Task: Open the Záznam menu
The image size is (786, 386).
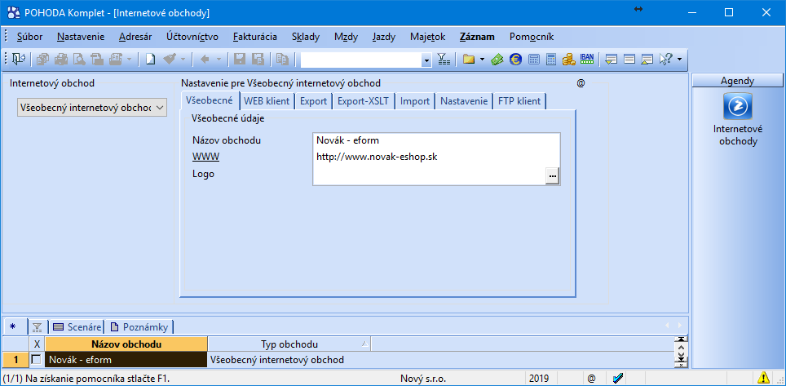Action: 477,37
